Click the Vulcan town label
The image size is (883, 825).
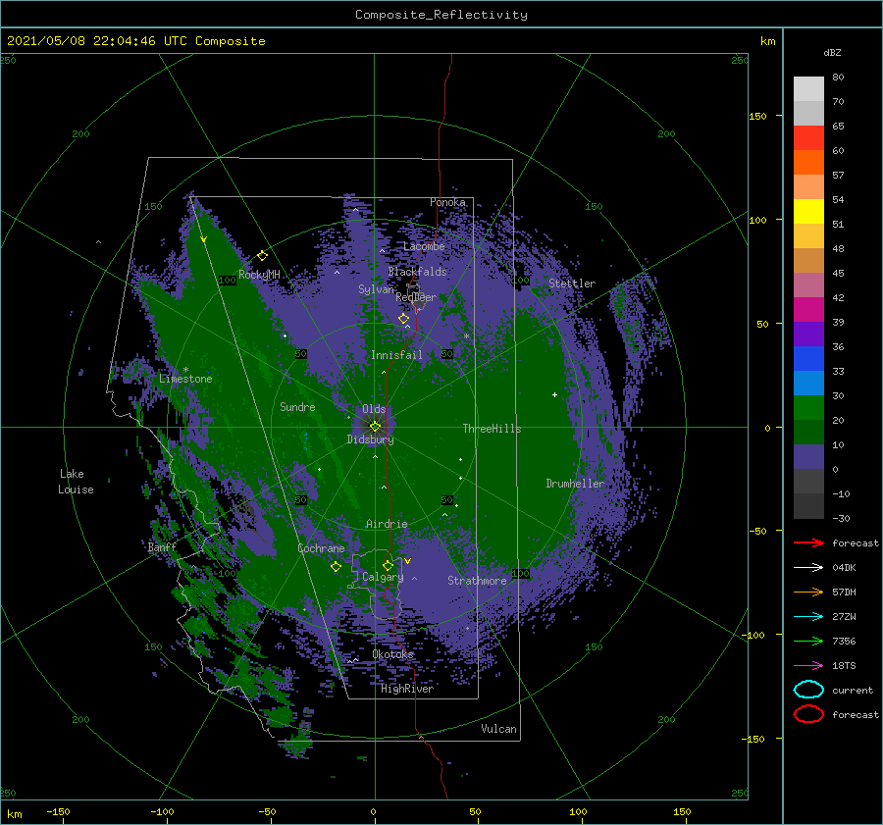pos(498,729)
